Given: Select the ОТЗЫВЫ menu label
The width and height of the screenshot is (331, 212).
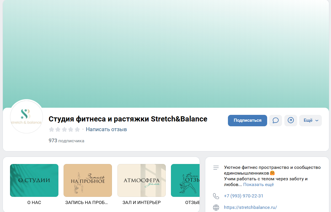Looking at the screenshot, I should tap(192, 203).
